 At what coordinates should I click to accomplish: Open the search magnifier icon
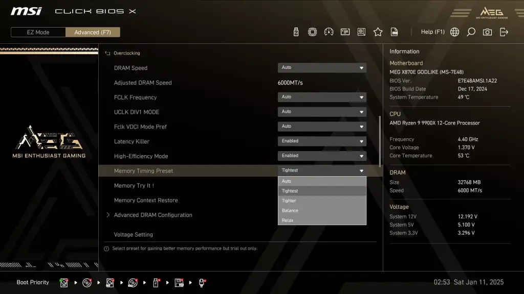click(471, 32)
